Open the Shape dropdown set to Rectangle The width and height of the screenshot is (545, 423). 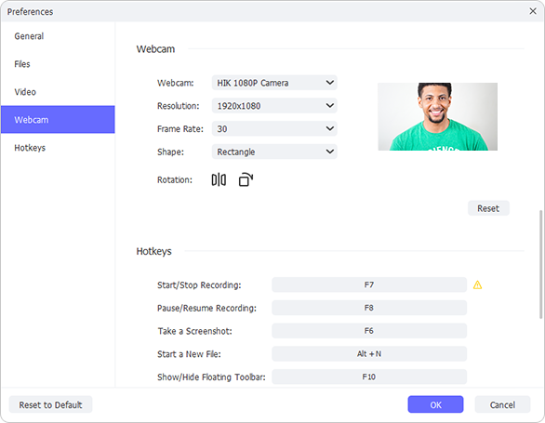pos(274,152)
